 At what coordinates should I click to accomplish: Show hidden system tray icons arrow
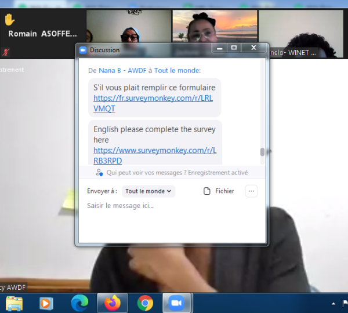333,304
